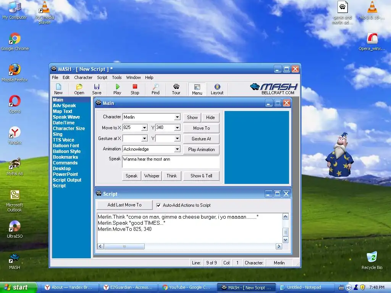Click the Windows Start button

tap(18, 288)
